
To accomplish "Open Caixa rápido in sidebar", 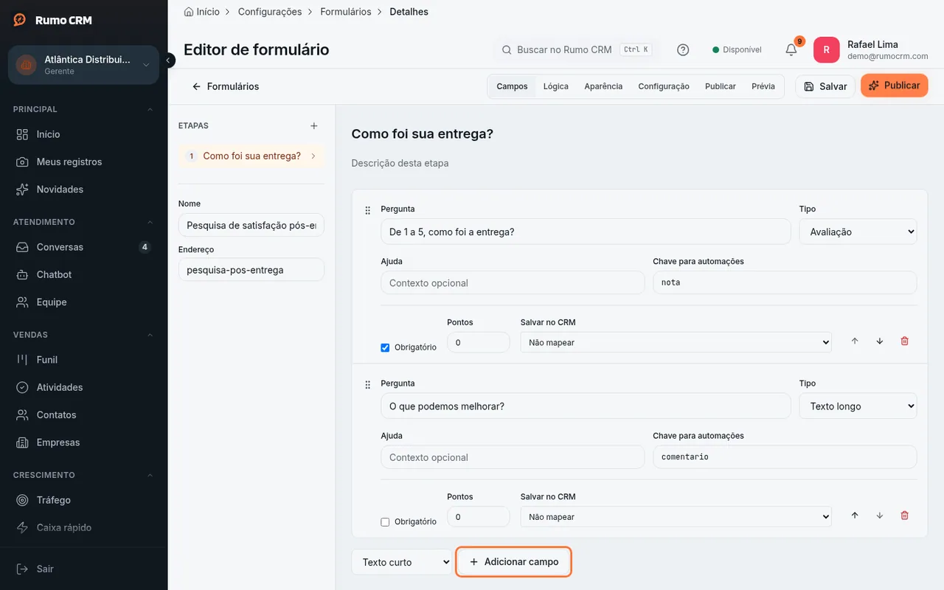I will (84, 527).
